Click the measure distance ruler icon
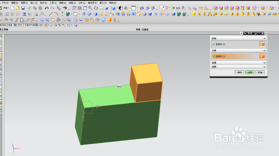Image resolution: width=279 pixels, height=156 pixels. 201,8
